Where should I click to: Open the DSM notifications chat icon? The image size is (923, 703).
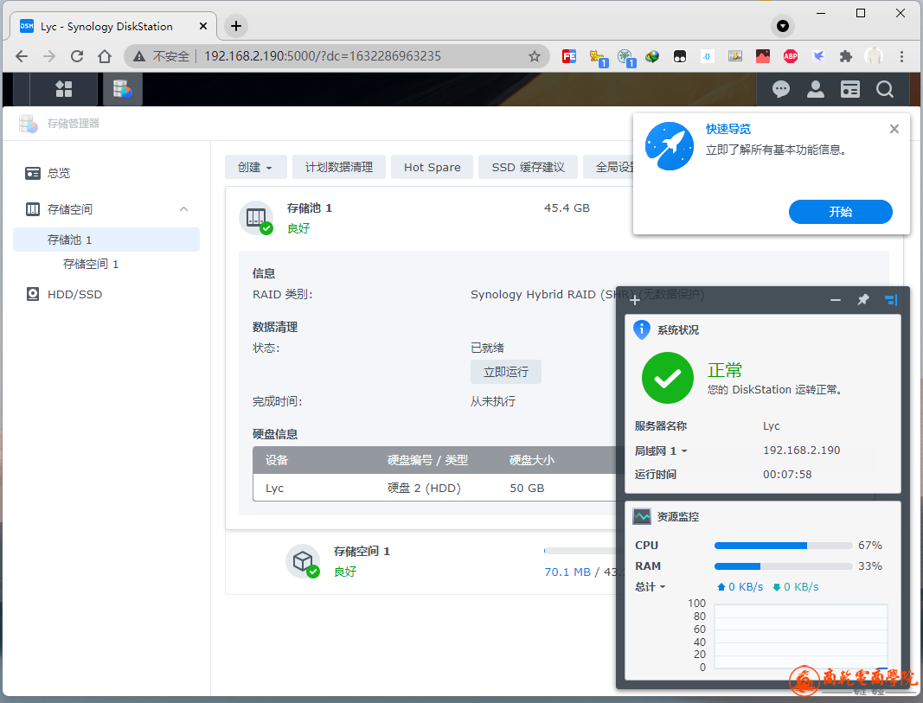tap(780, 89)
